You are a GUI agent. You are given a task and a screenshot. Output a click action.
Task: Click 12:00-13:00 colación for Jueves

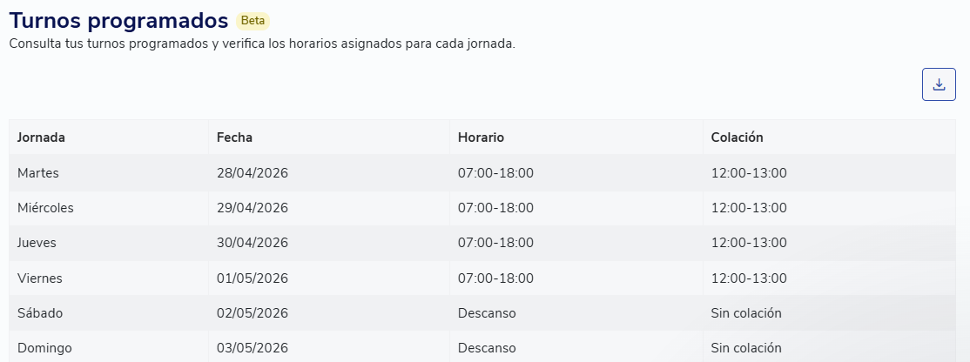click(749, 243)
